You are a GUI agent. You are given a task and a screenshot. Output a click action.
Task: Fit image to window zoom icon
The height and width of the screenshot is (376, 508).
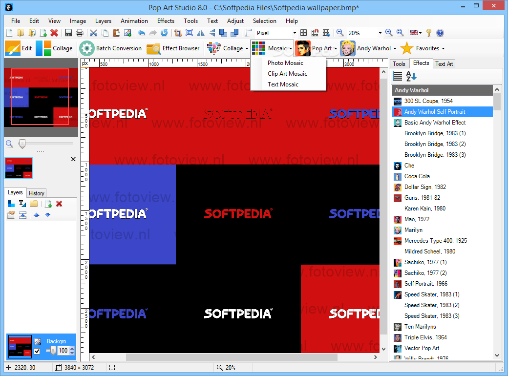point(400,33)
